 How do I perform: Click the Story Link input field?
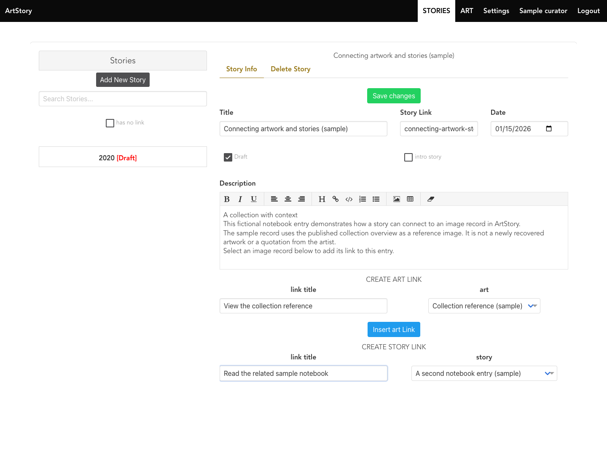pyautogui.click(x=439, y=129)
